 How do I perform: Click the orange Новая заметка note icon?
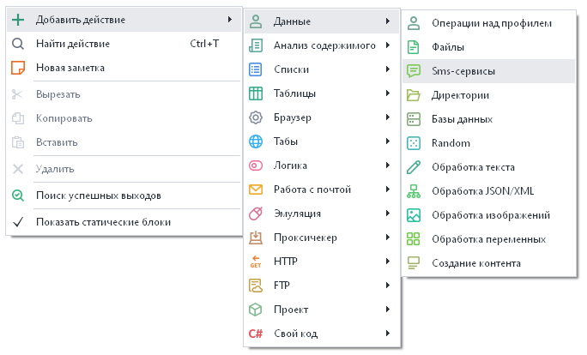(18, 68)
